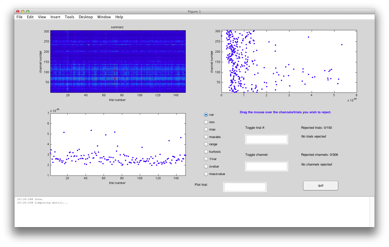
Task: Switch metric to maxabs
Action: 206,137
